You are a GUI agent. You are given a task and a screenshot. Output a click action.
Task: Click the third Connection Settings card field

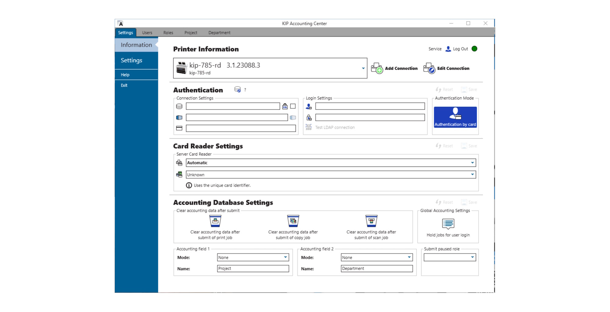[241, 128]
